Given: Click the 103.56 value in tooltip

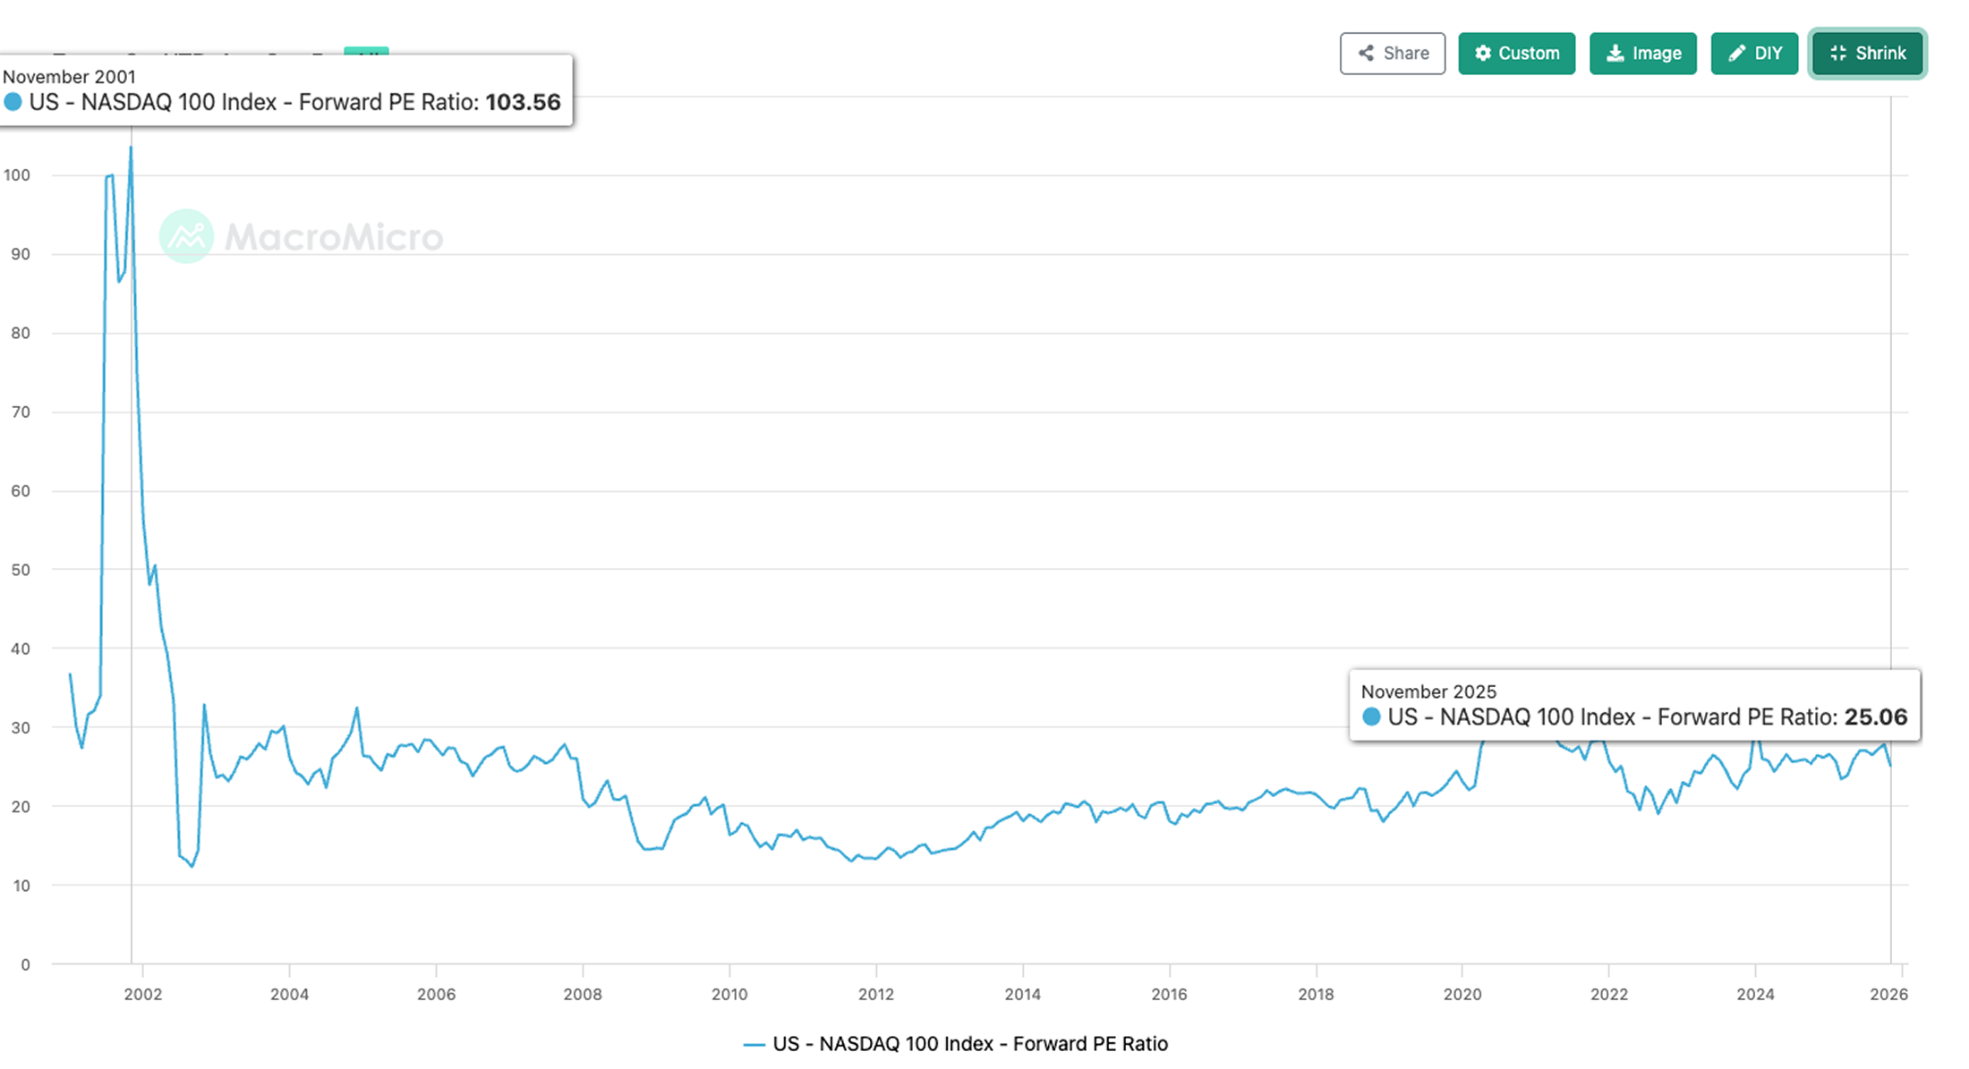Looking at the screenshot, I should coord(523,102).
